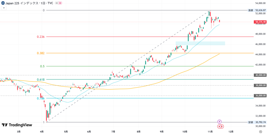Click the 7月 label on time axis

pyautogui.click(x=113, y=131)
